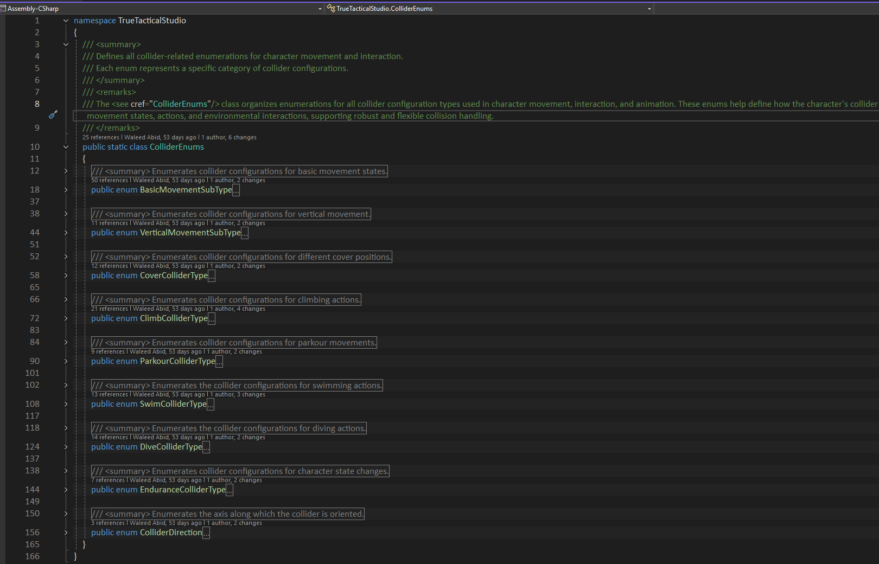This screenshot has height=564, width=879.
Task: Expand the vertical movement summary comment
Action: click(x=66, y=214)
